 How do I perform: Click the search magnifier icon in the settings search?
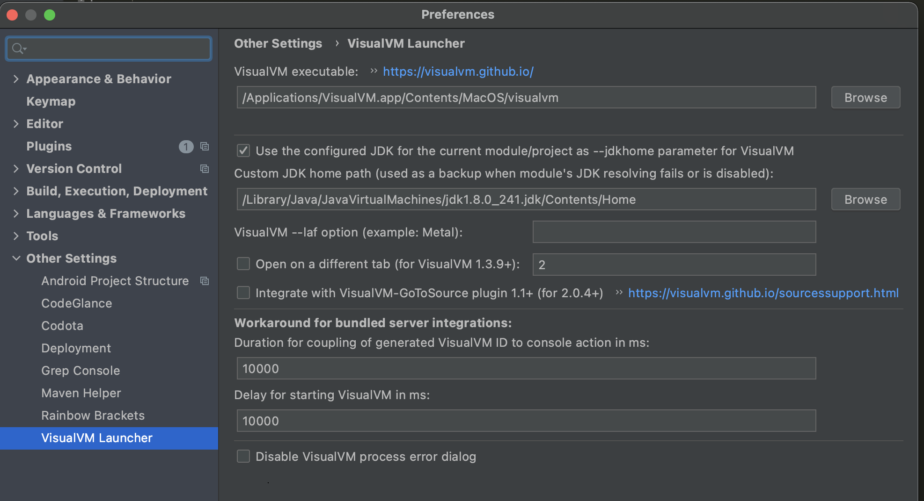coord(19,49)
